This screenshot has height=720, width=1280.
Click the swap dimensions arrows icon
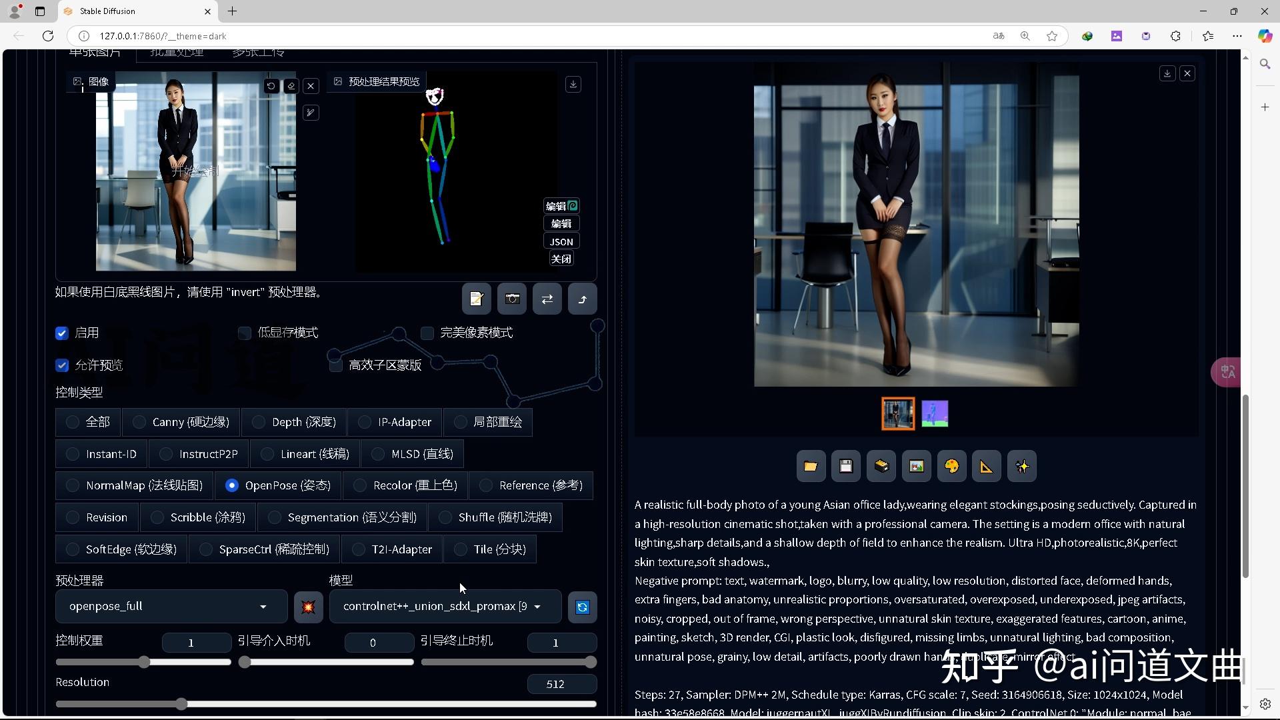[547, 299]
